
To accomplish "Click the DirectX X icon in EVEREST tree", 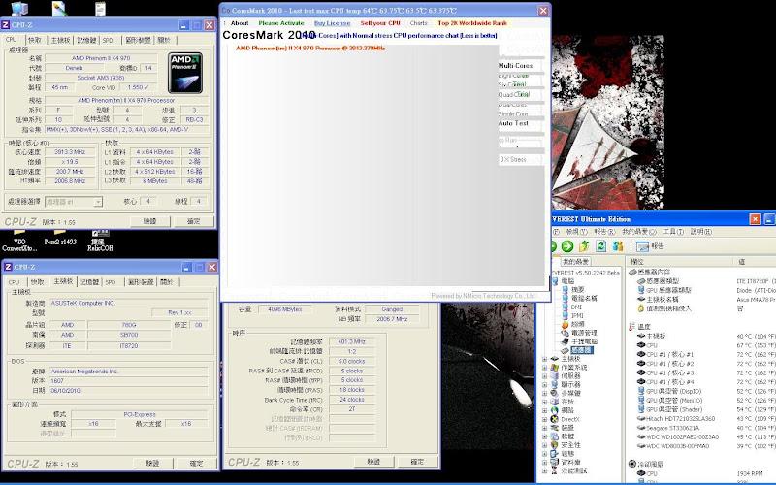I will click(x=555, y=419).
